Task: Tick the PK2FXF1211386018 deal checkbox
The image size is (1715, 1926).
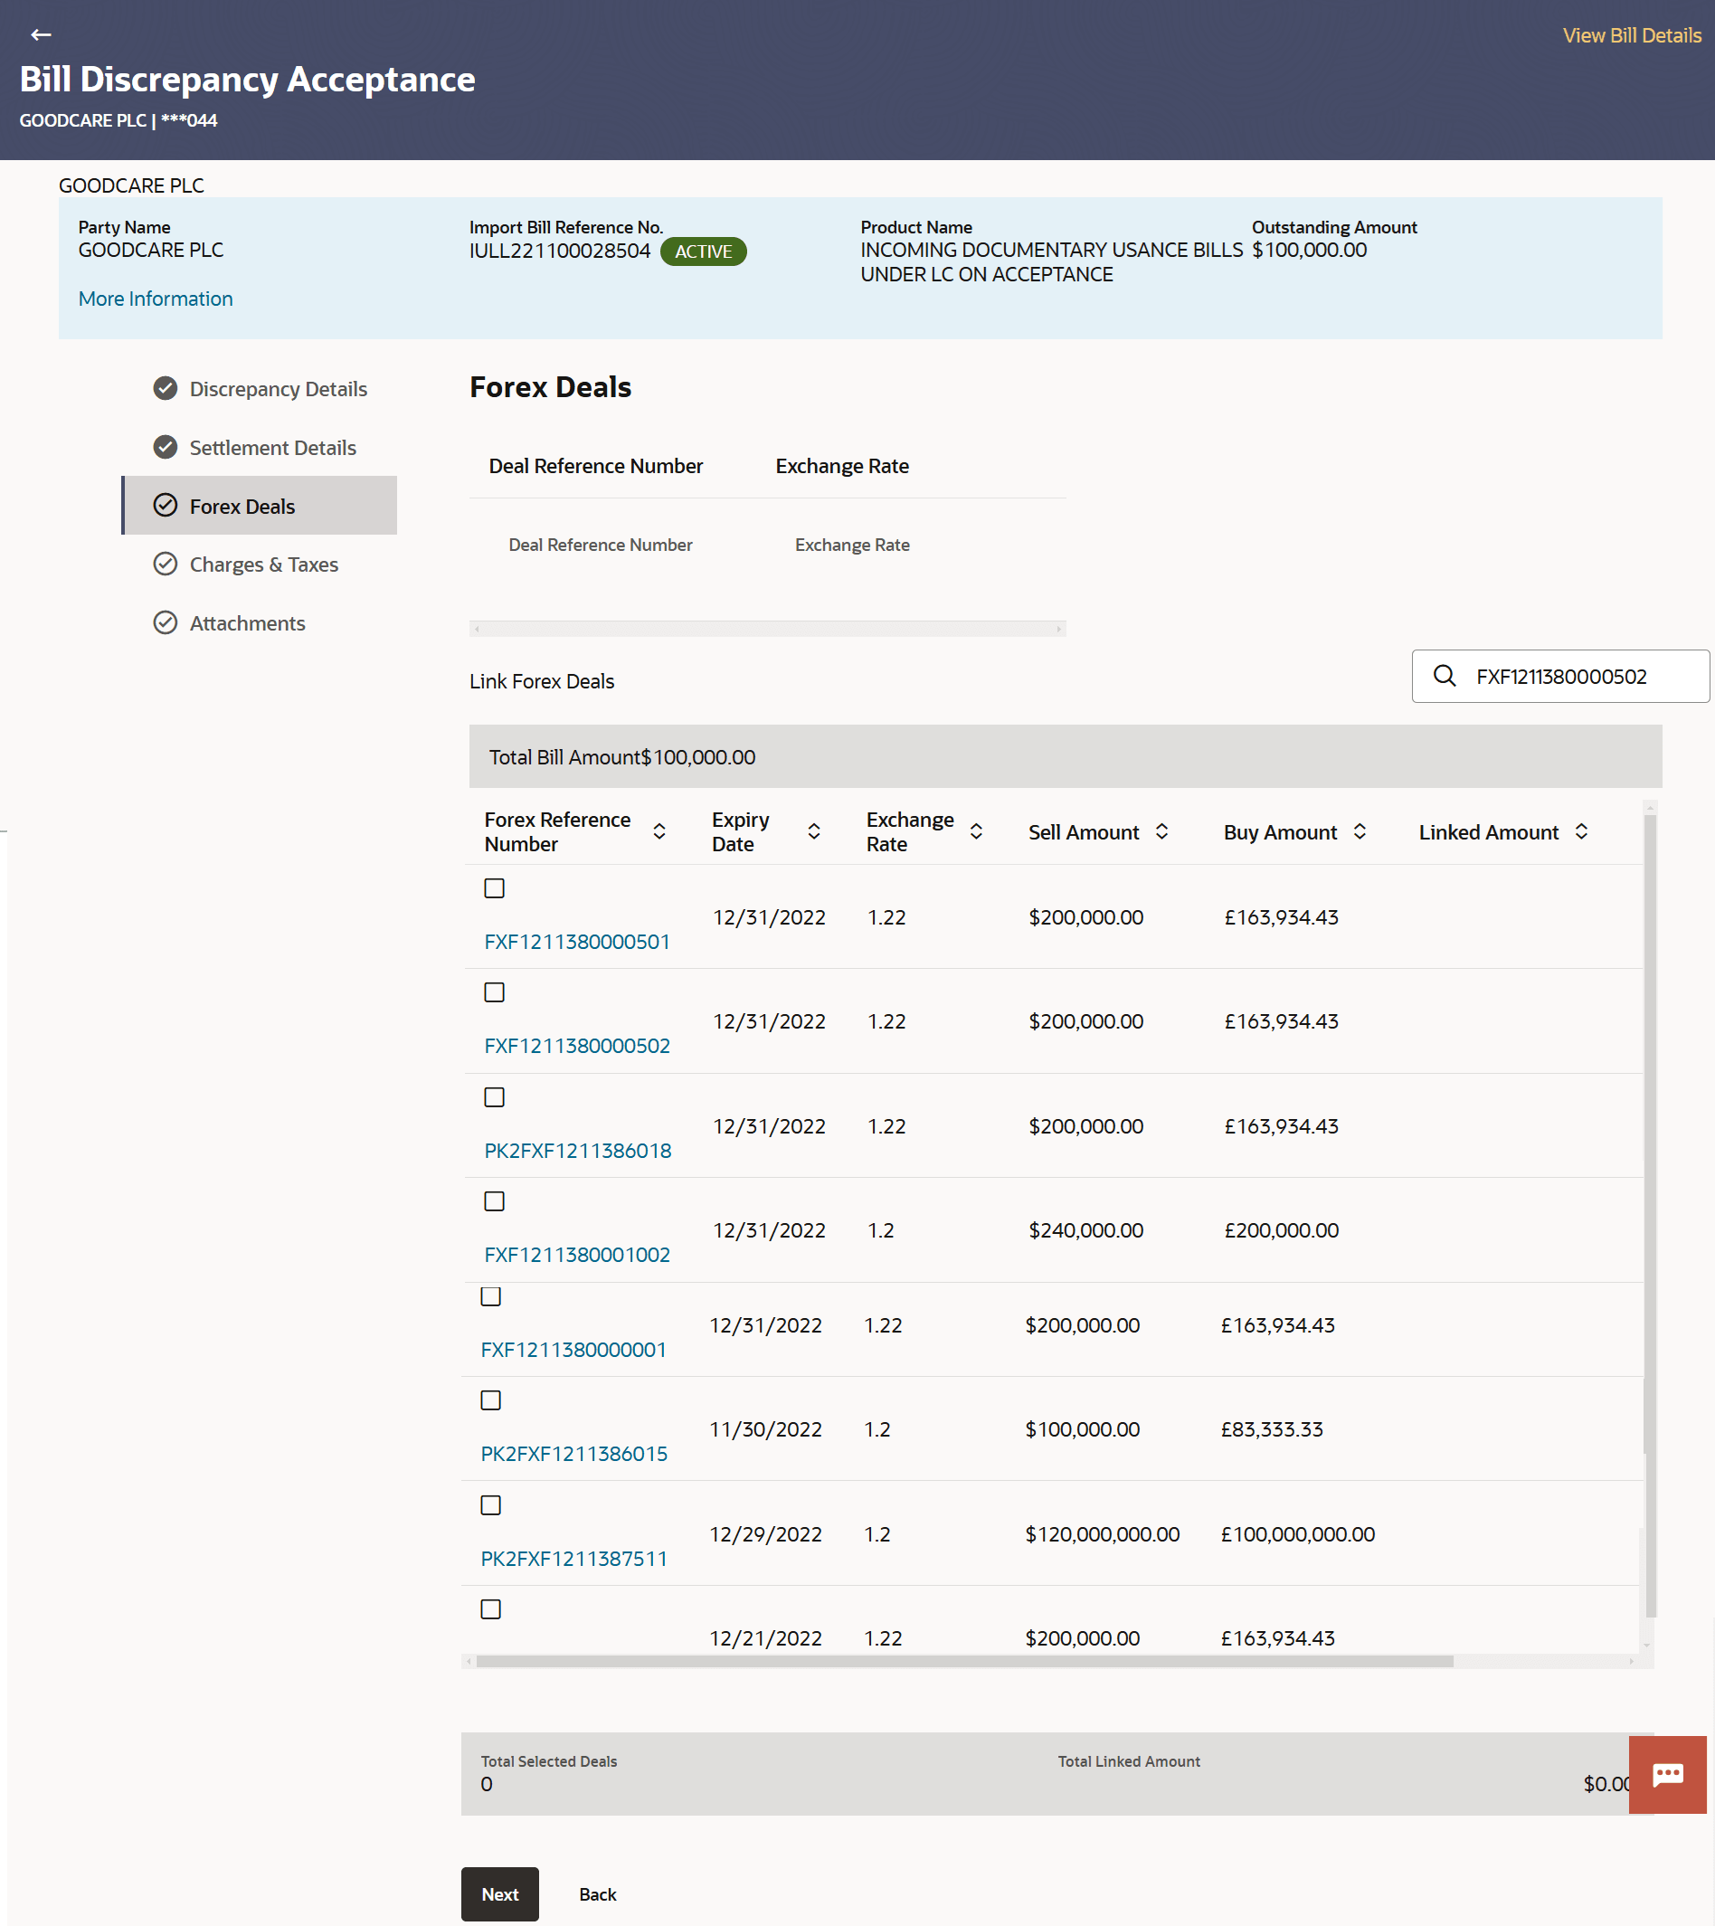Action: click(494, 1096)
